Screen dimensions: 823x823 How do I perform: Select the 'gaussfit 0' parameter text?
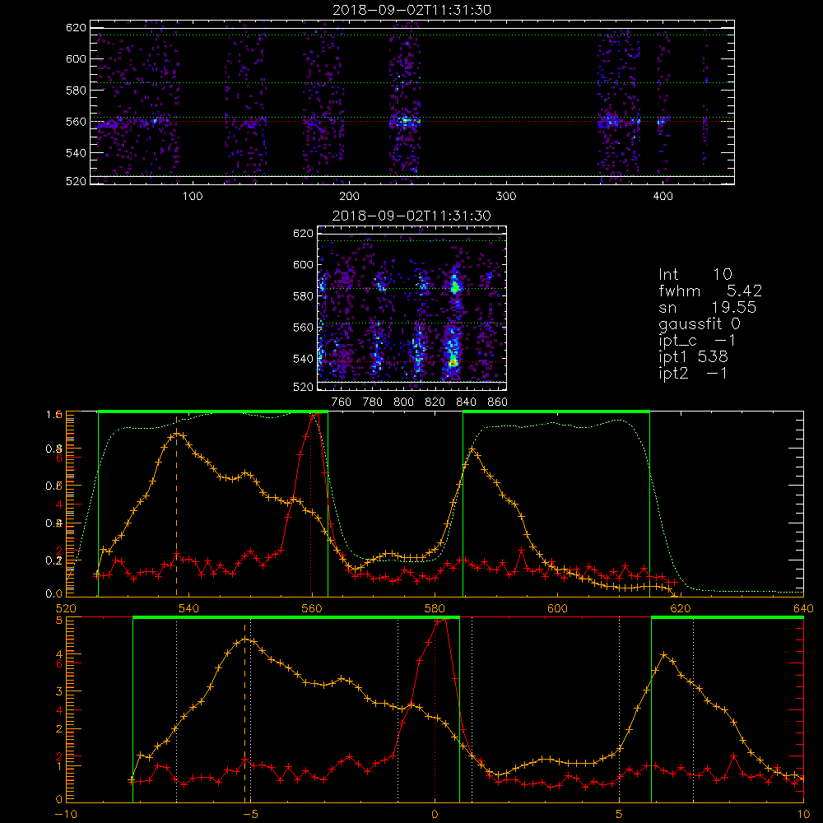pyautogui.click(x=700, y=323)
